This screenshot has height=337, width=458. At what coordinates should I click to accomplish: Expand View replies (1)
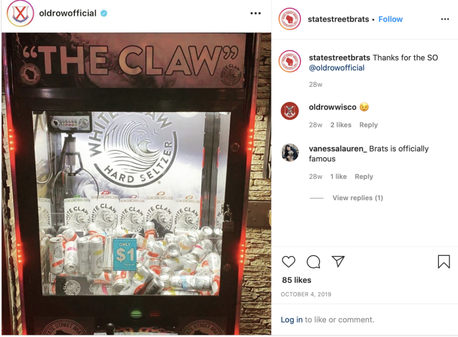[x=357, y=198]
